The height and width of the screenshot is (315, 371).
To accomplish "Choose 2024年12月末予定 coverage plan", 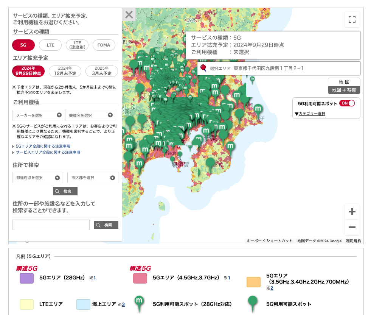I will pos(65,71).
